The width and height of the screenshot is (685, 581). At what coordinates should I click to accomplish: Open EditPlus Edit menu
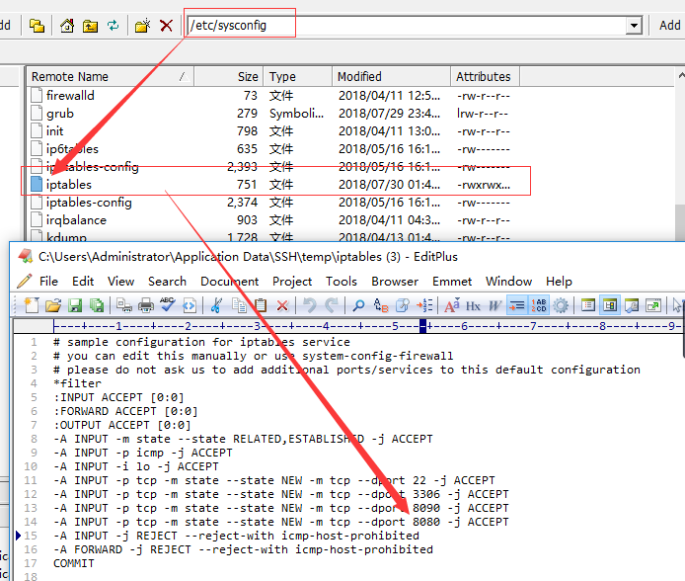[83, 281]
